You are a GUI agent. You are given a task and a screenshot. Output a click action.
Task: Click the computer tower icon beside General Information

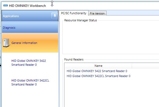click(x=6, y=43)
